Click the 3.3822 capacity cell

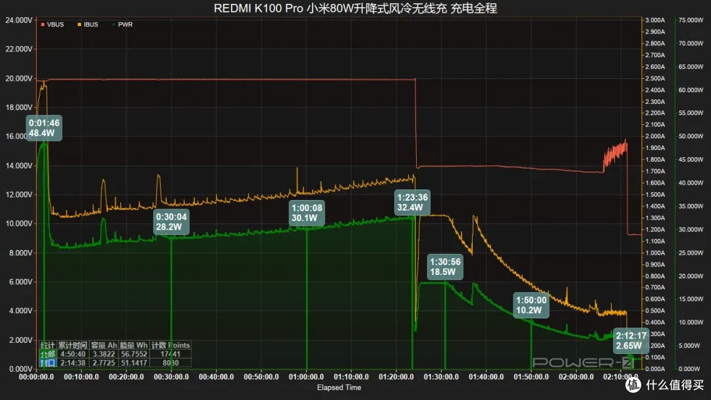click(x=104, y=354)
